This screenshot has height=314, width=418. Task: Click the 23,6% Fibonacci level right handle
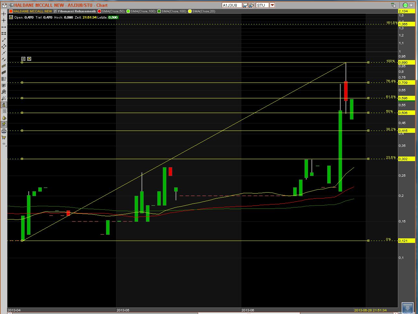click(368, 159)
